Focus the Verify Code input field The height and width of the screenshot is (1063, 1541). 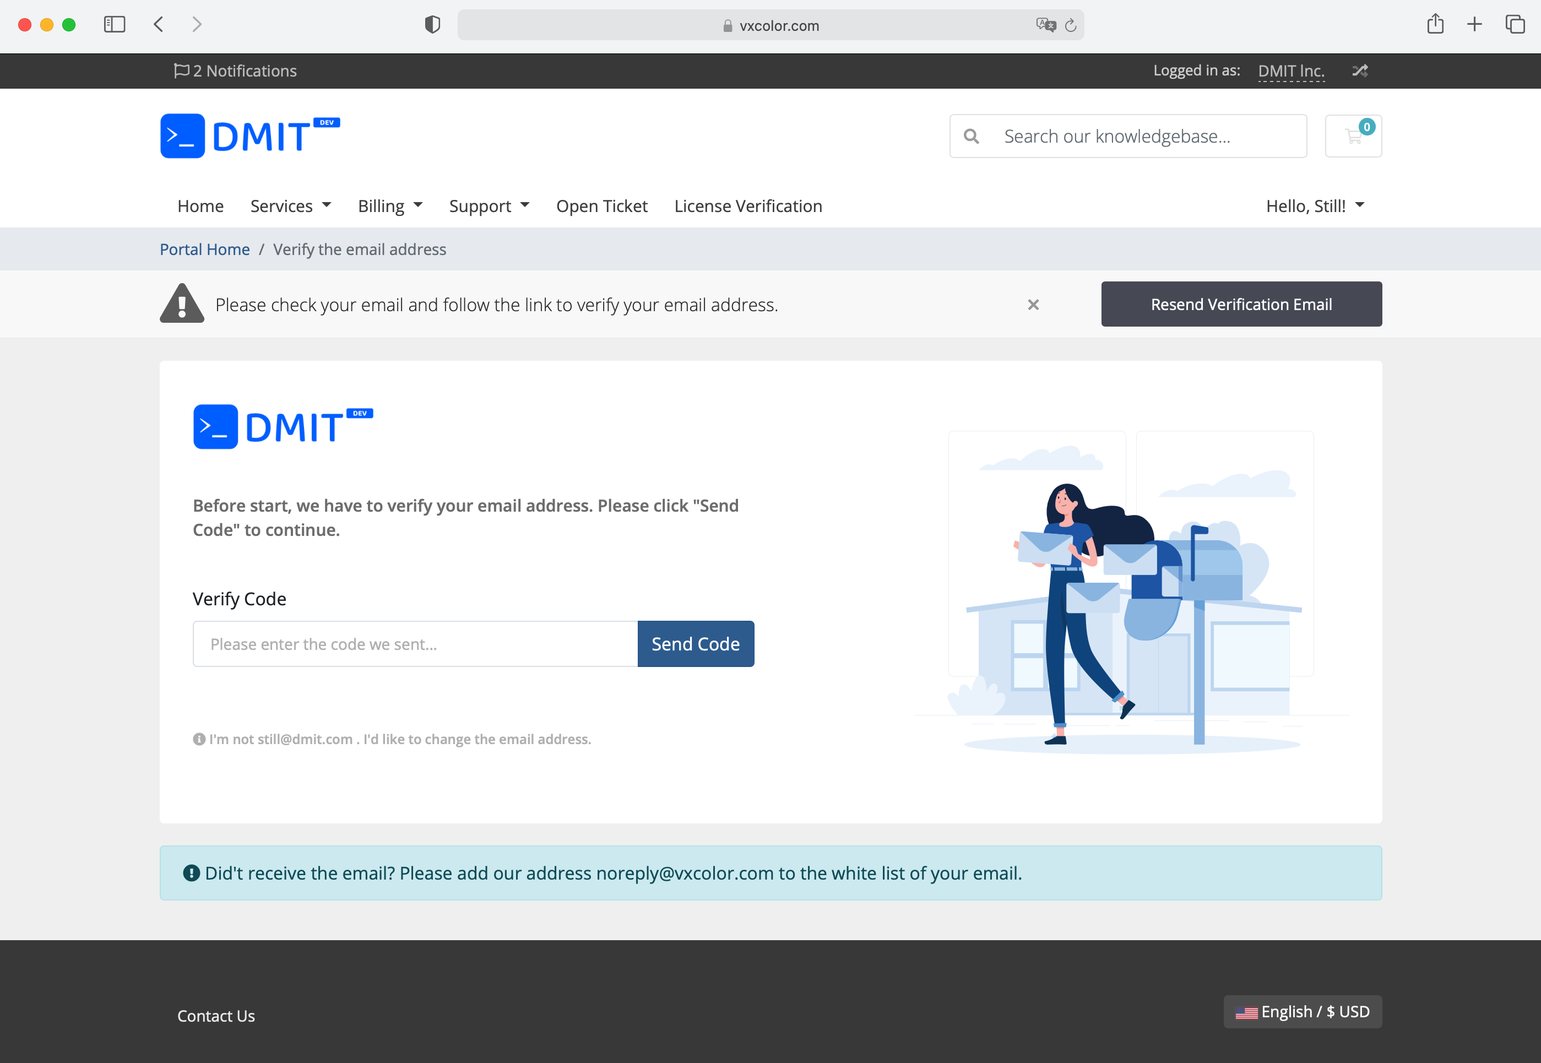click(415, 643)
